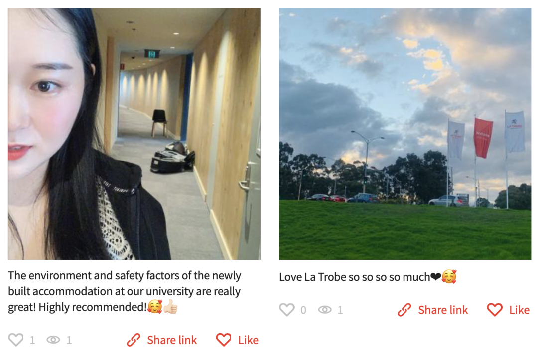Open the campus flags sunset photo
Screen dimensions: 538x358
coord(405,134)
